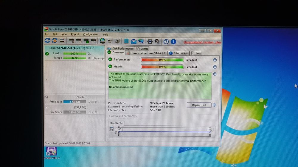Open the Log tab
This screenshot has height=167, width=298.
click(x=196, y=53)
